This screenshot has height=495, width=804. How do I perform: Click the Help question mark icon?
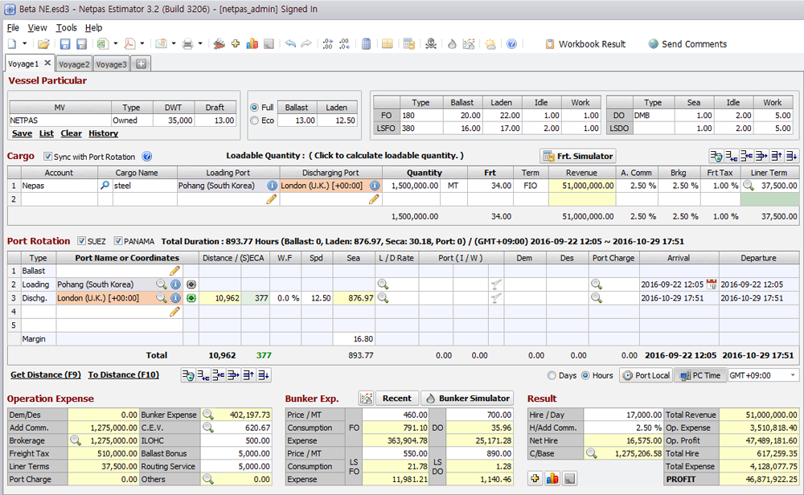512,43
